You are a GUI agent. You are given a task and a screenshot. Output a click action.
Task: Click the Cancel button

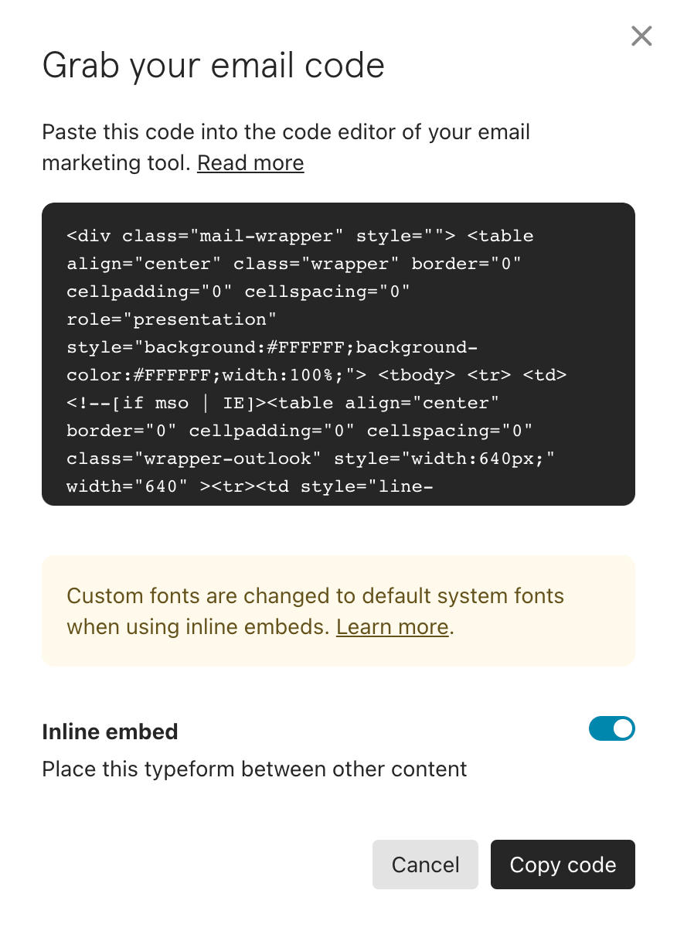[x=426, y=864]
